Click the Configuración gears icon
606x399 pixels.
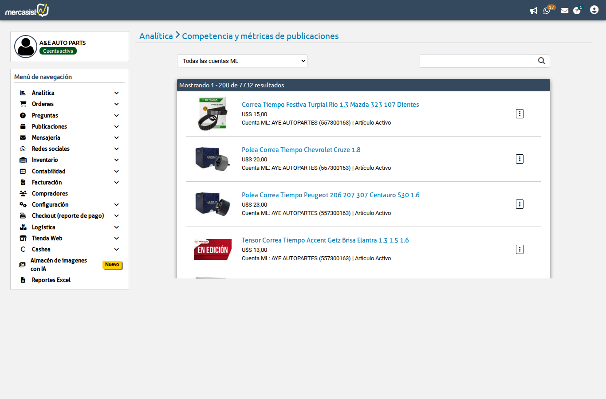pyautogui.click(x=23, y=204)
